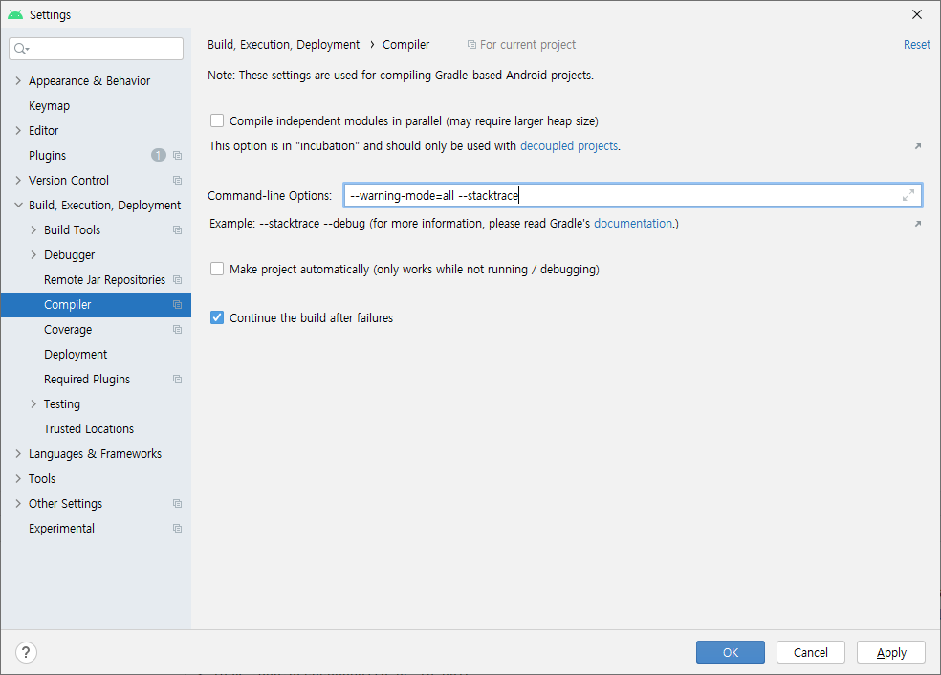Click the project-level icon beside Plugins
Image resolution: width=941 pixels, height=675 pixels.
pos(177,156)
